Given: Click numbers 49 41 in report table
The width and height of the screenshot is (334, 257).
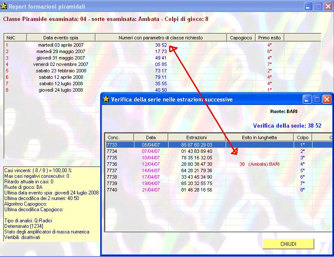Looking at the screenshot, I should click(x=161, y=58).
